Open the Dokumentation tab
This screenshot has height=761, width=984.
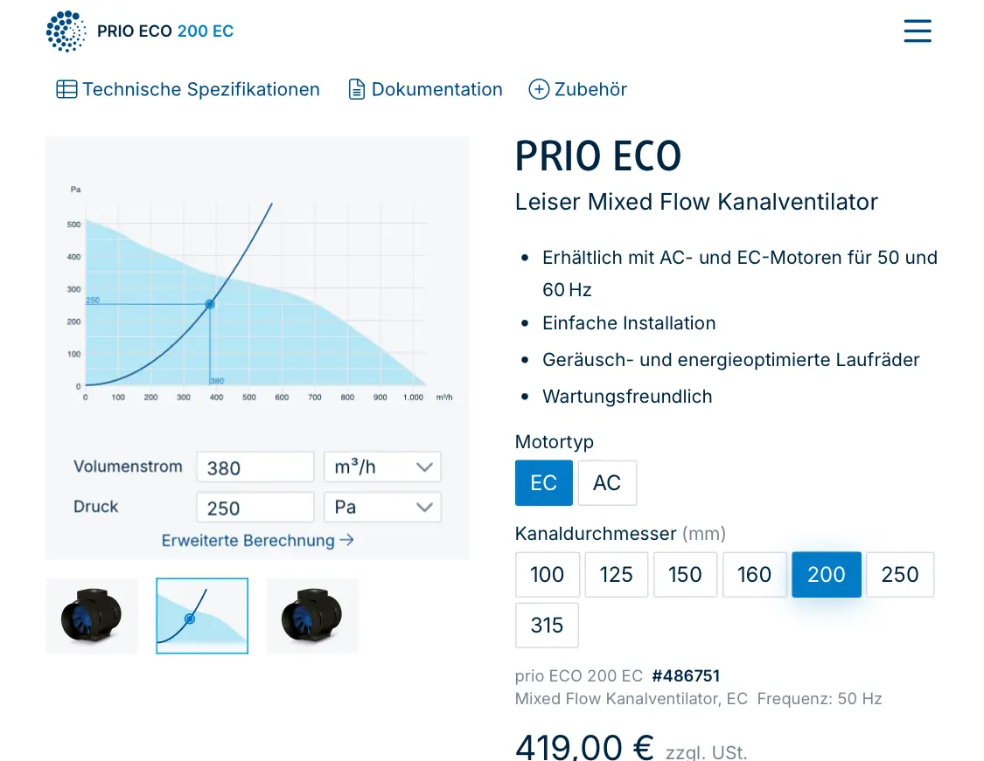point(436,89)
